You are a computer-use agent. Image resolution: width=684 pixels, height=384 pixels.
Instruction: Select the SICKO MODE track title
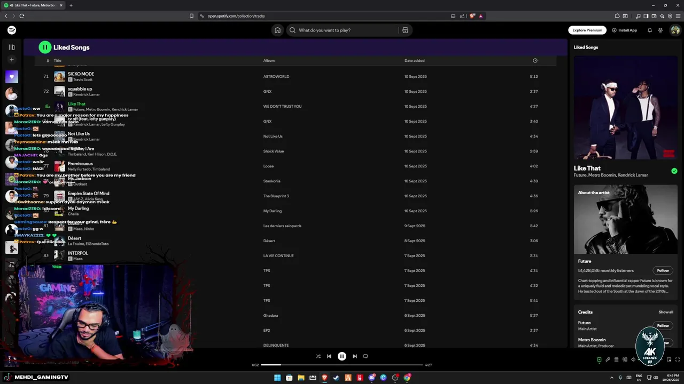coord(81,74)
